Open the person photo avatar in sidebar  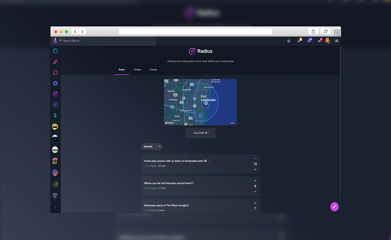(55, 161)
